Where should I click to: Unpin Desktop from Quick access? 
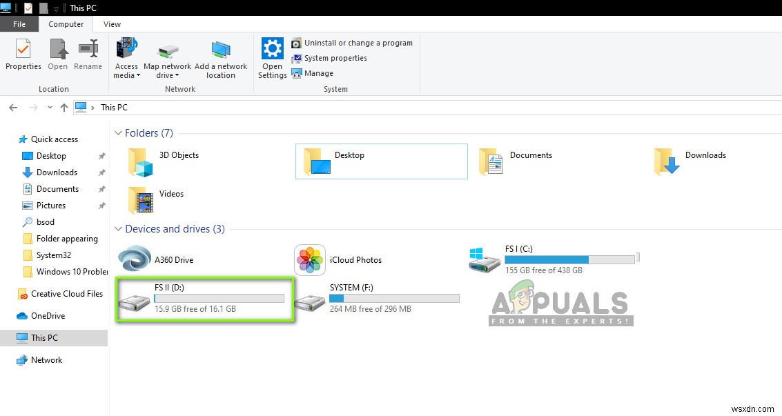pyautogui.click(x=101, y=156)
